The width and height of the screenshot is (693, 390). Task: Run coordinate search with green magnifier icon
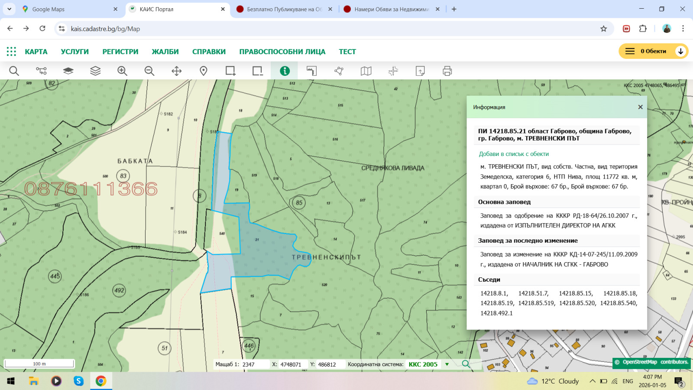pyautogui.click(x=466, y=364)
